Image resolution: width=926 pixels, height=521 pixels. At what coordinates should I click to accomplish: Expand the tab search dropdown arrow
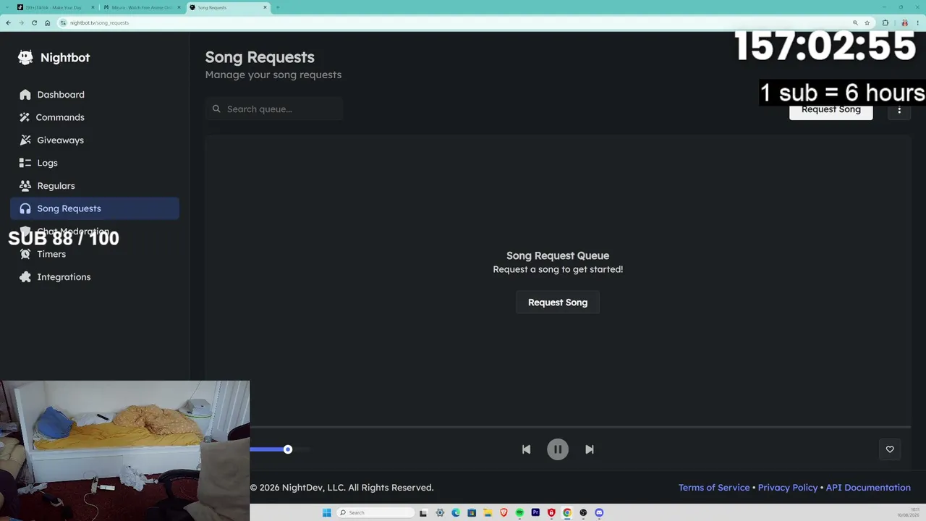[x=6, y=7]
